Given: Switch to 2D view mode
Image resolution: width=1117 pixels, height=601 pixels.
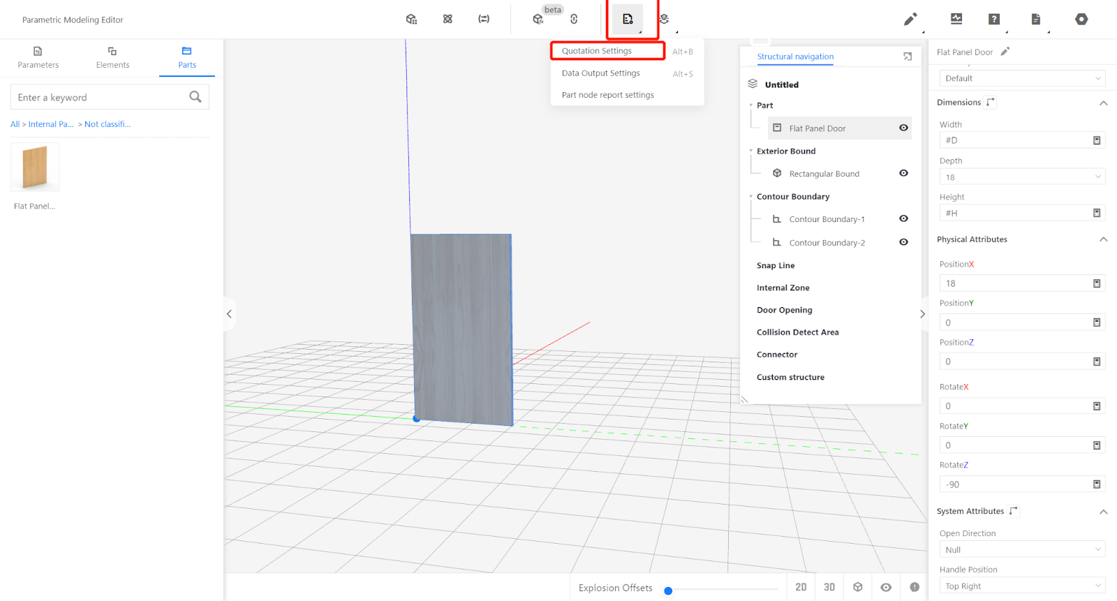Looking at the screenshot, I should pos(801,587).
